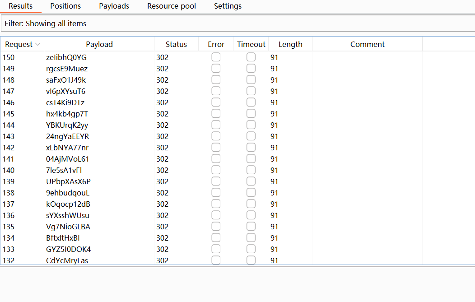This screenshot has height=302, width=475.
Task: Switch to the Positions tab
Action: click(65, 6)
